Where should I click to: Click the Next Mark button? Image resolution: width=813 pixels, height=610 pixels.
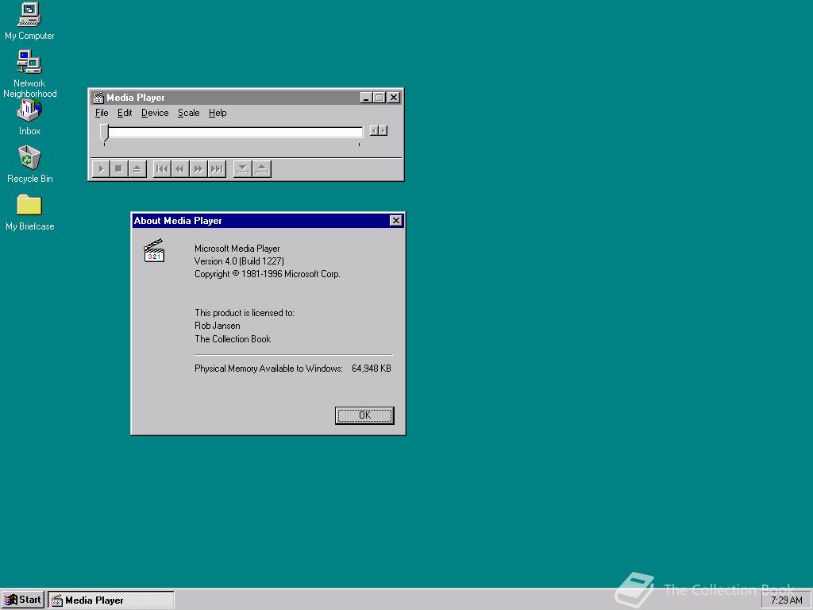pyautogui.click(x=217, y=169)
